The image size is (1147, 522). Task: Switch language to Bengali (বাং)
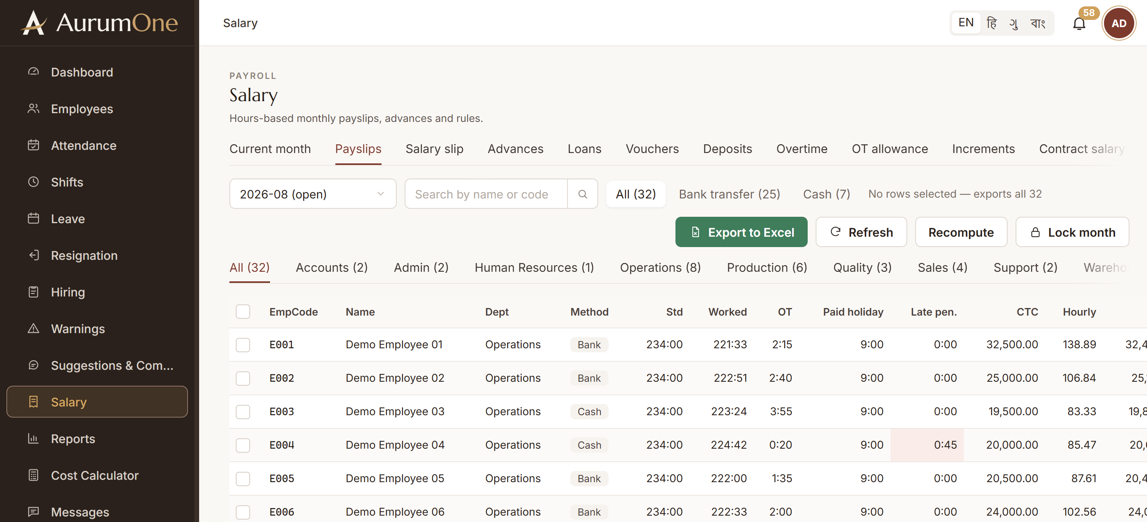1038,23
